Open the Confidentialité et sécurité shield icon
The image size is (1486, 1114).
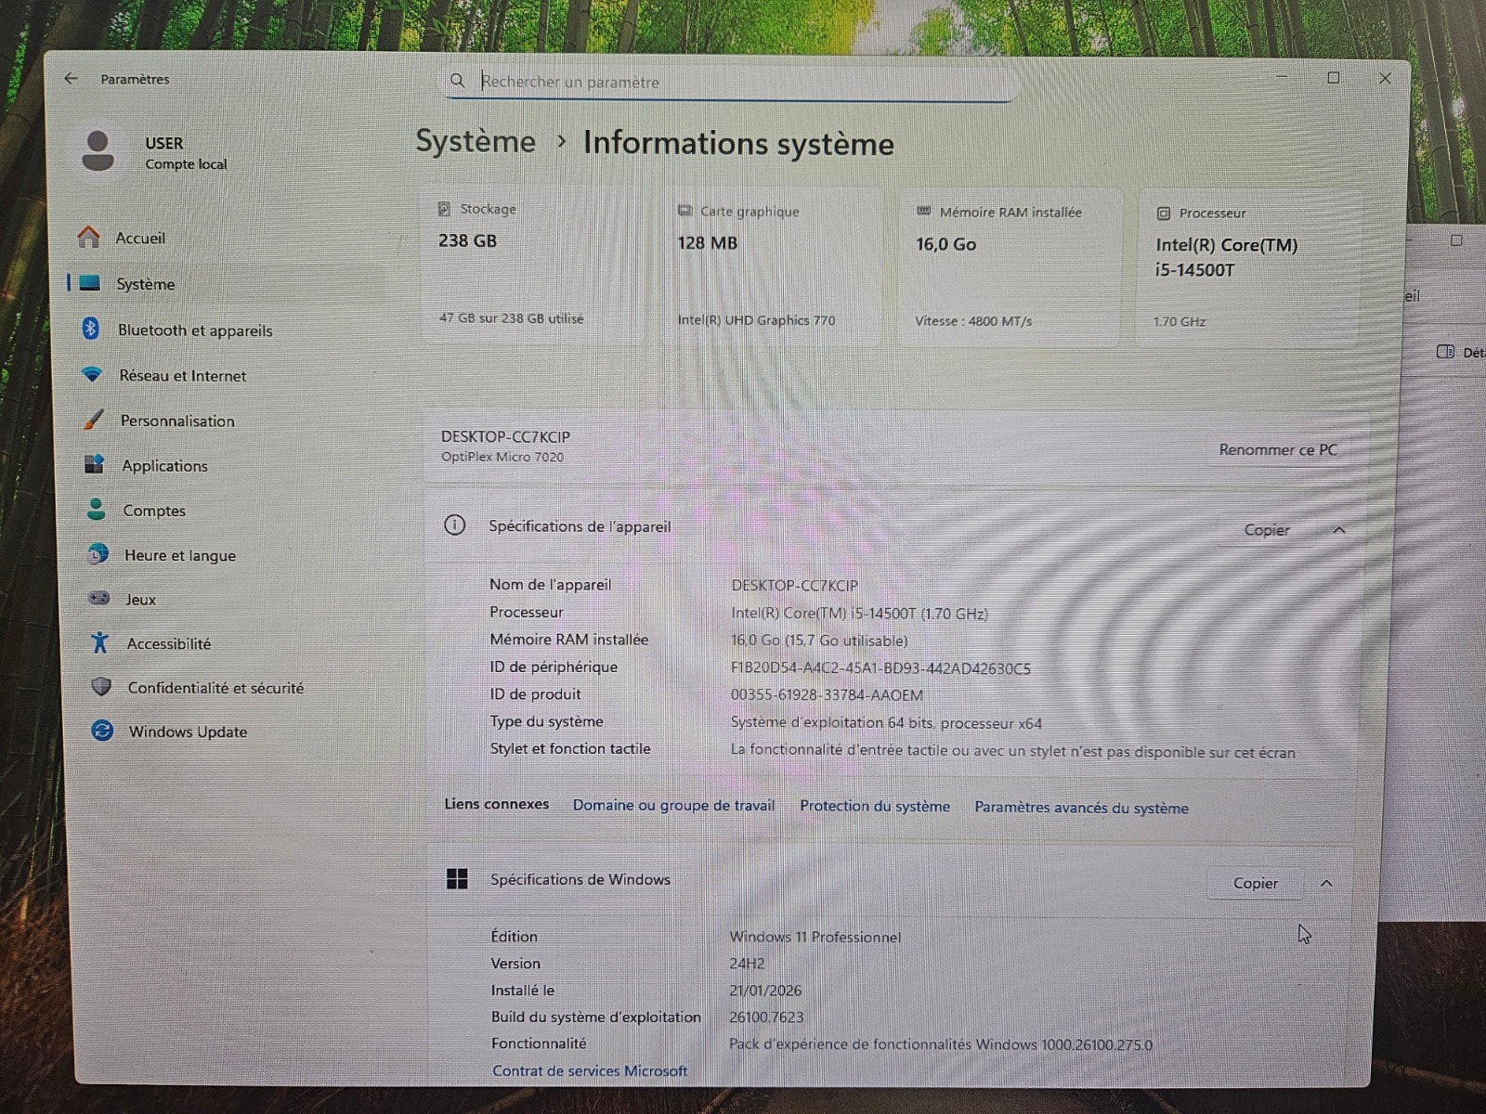click(101, 687)
